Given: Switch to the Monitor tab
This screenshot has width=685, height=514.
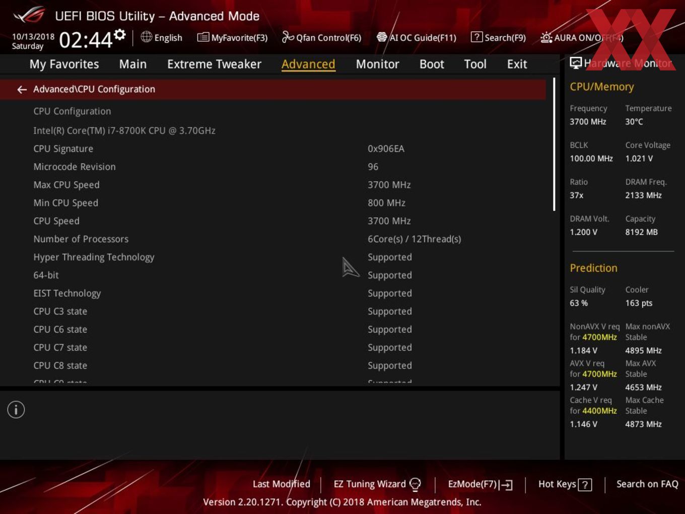Looking at the screenshot, I should coord(377,64).
